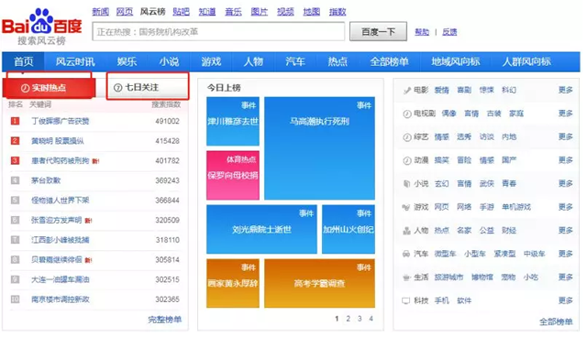Screen dimensions: 587x337
Task: Switch to the 七日关注 tab
Action: point(148,87)
